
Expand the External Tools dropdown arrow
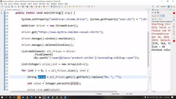(34, 7)
